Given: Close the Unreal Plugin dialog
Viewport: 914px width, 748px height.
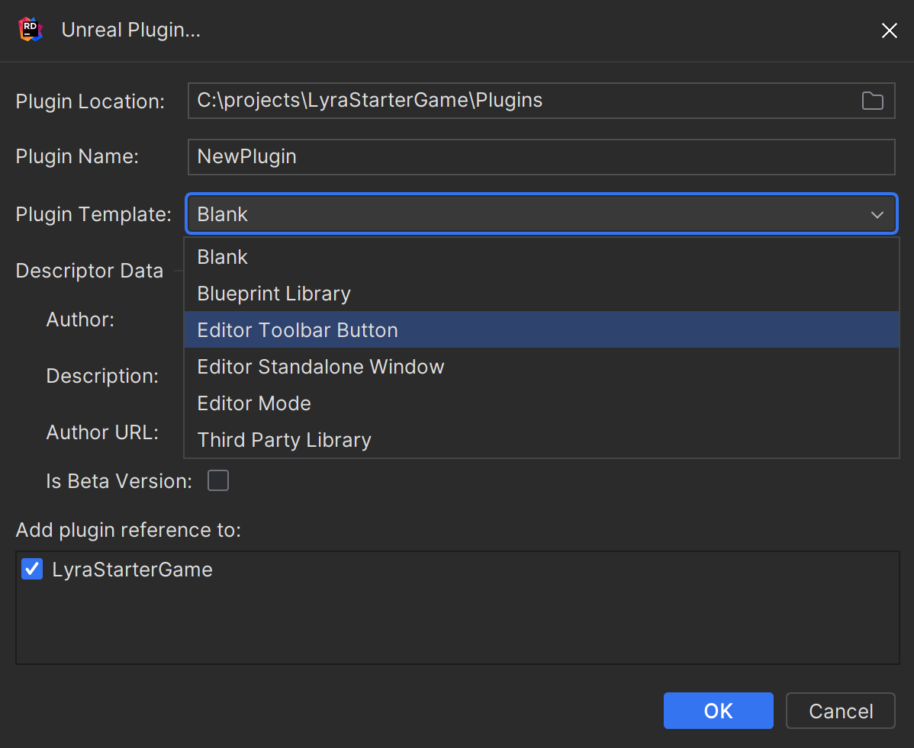Looking at the screenshot, I should 890,30.
